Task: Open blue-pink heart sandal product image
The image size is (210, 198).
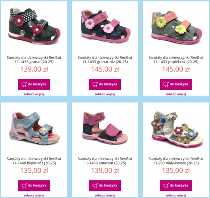Action: point(34,128)
